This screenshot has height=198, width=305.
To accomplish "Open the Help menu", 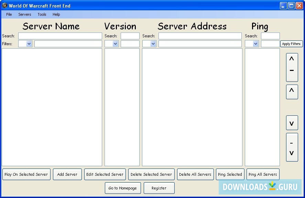I will (56, 14).
